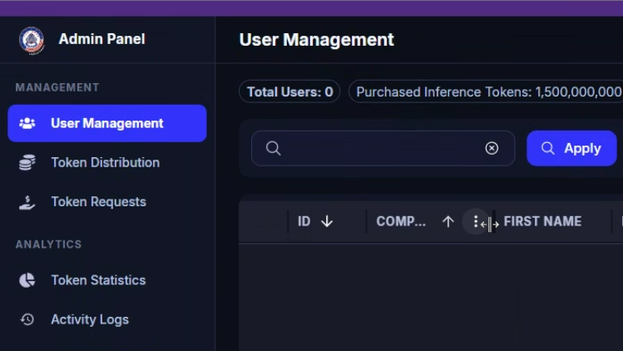Viewport: 623px width, 351px height.
Task: Click the Admin Panel title text
Action: coord(102,39)
